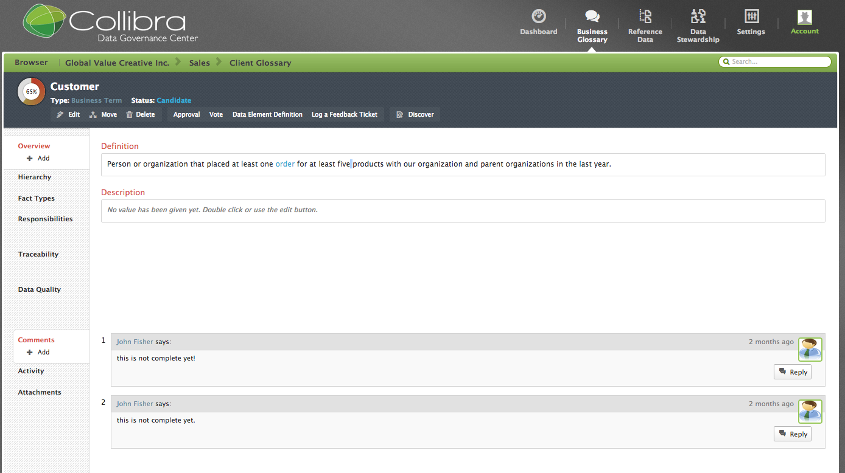
Task: Open the Data Quality sidebar tab
Action: coord(40,289)
